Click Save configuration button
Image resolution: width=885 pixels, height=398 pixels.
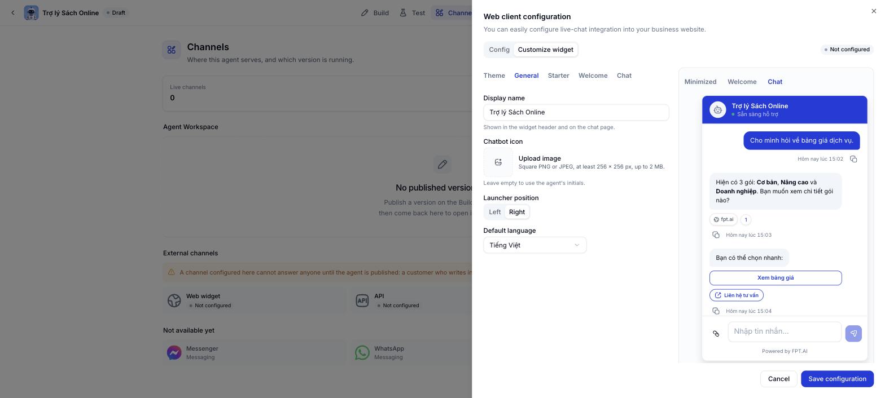pos(837,379)
